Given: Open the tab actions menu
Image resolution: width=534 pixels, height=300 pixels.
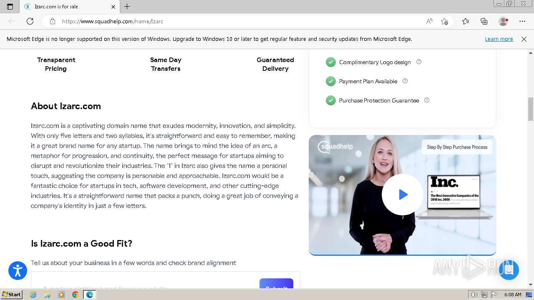Looking at the screenshot, I should pos(10,7).
